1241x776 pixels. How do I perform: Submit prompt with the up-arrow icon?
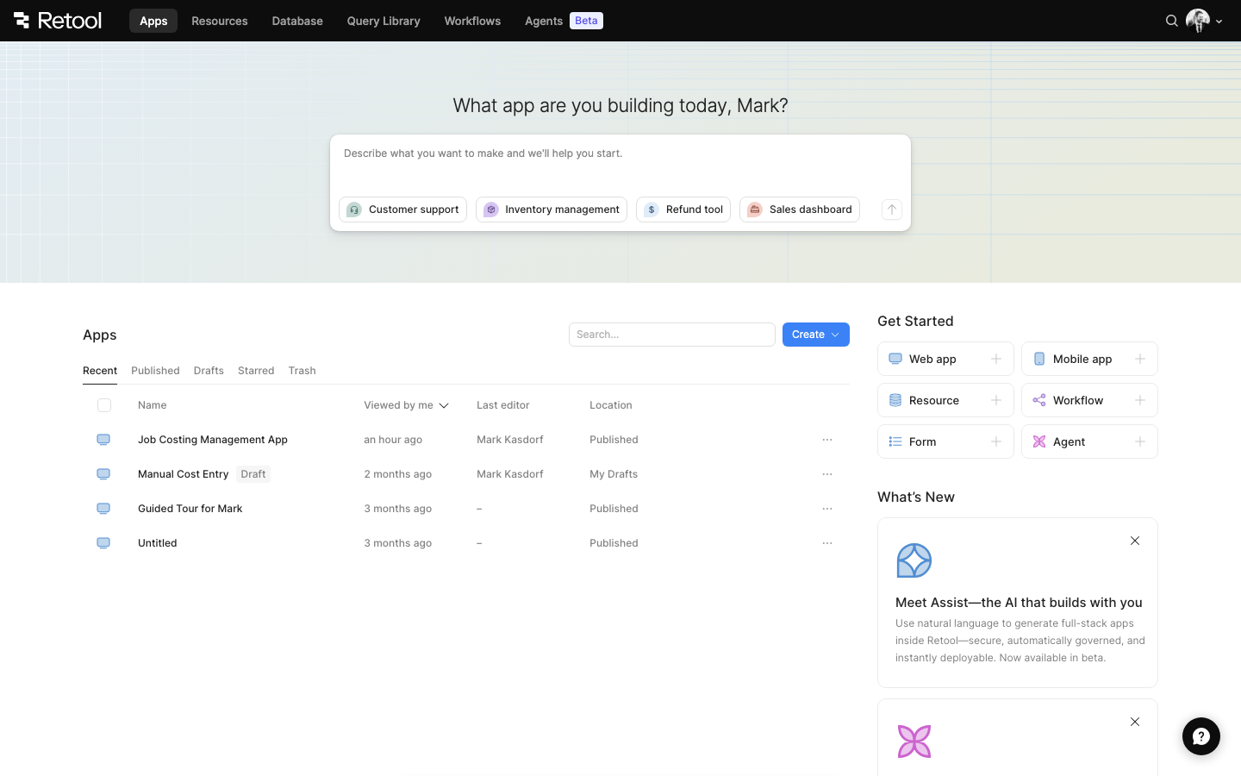tap(891, 210)
